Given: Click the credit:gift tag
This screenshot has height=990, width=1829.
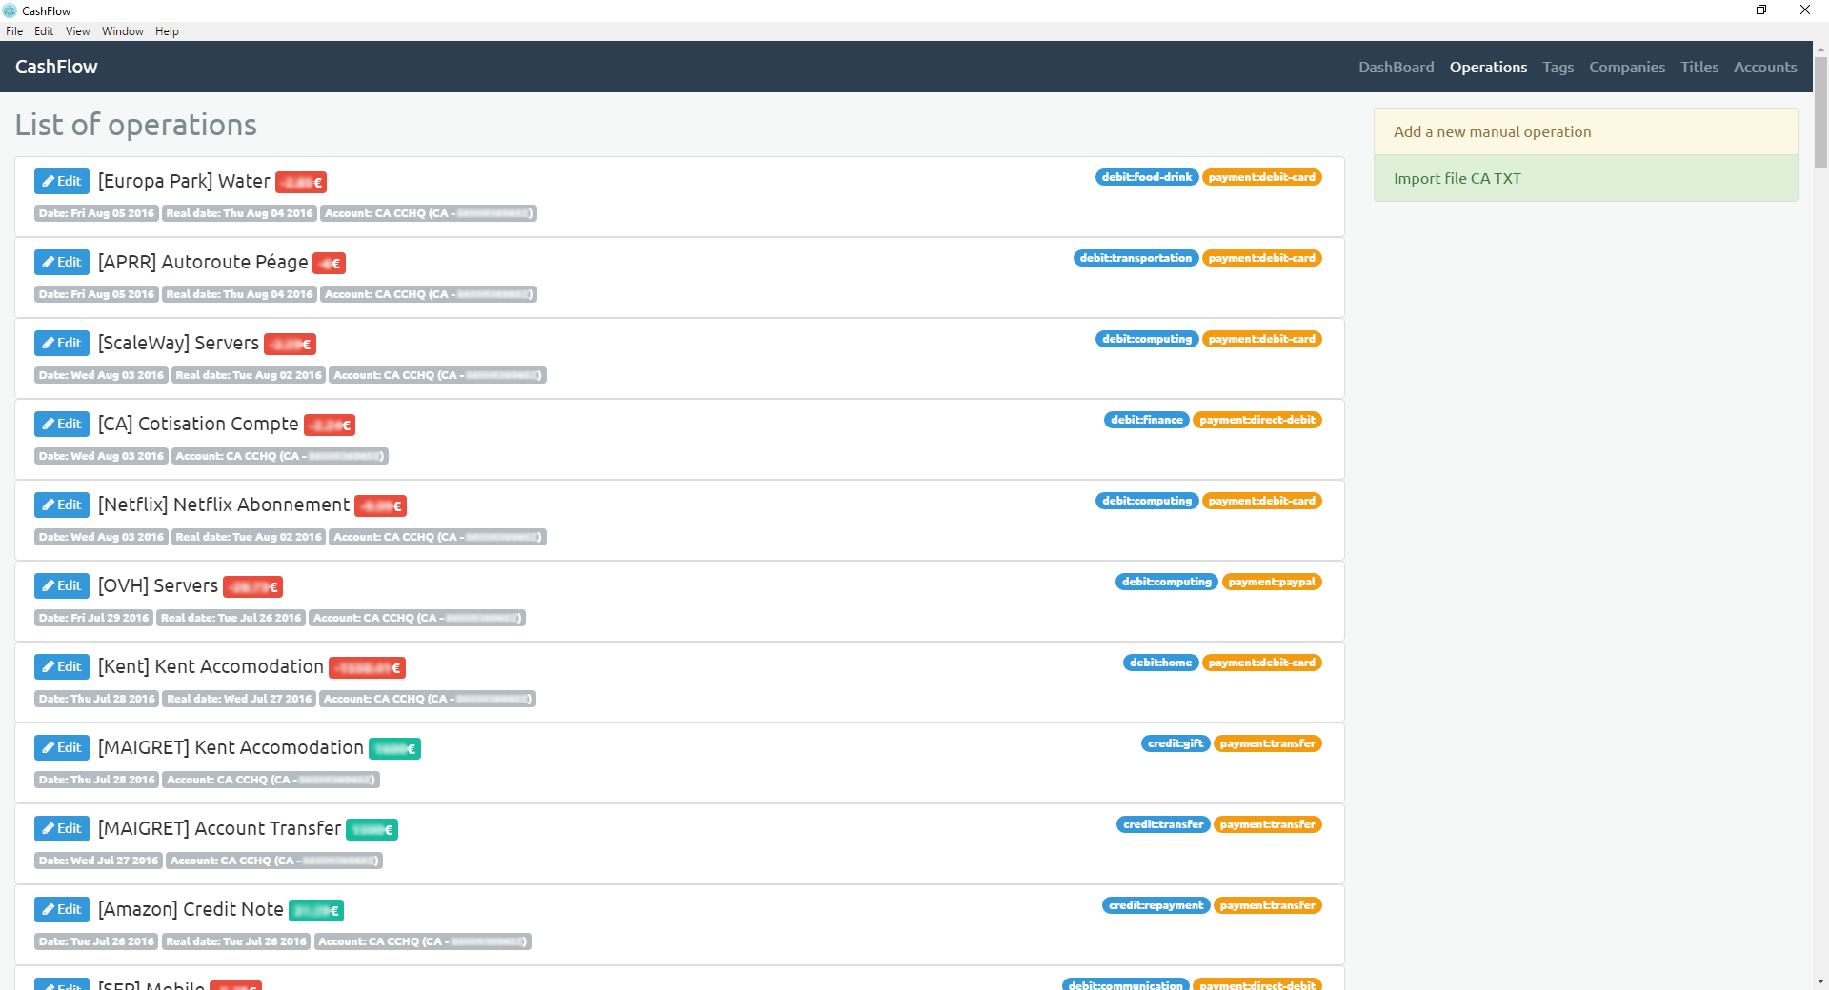Looking at the screenshot, I should (x=1176, y=743).
